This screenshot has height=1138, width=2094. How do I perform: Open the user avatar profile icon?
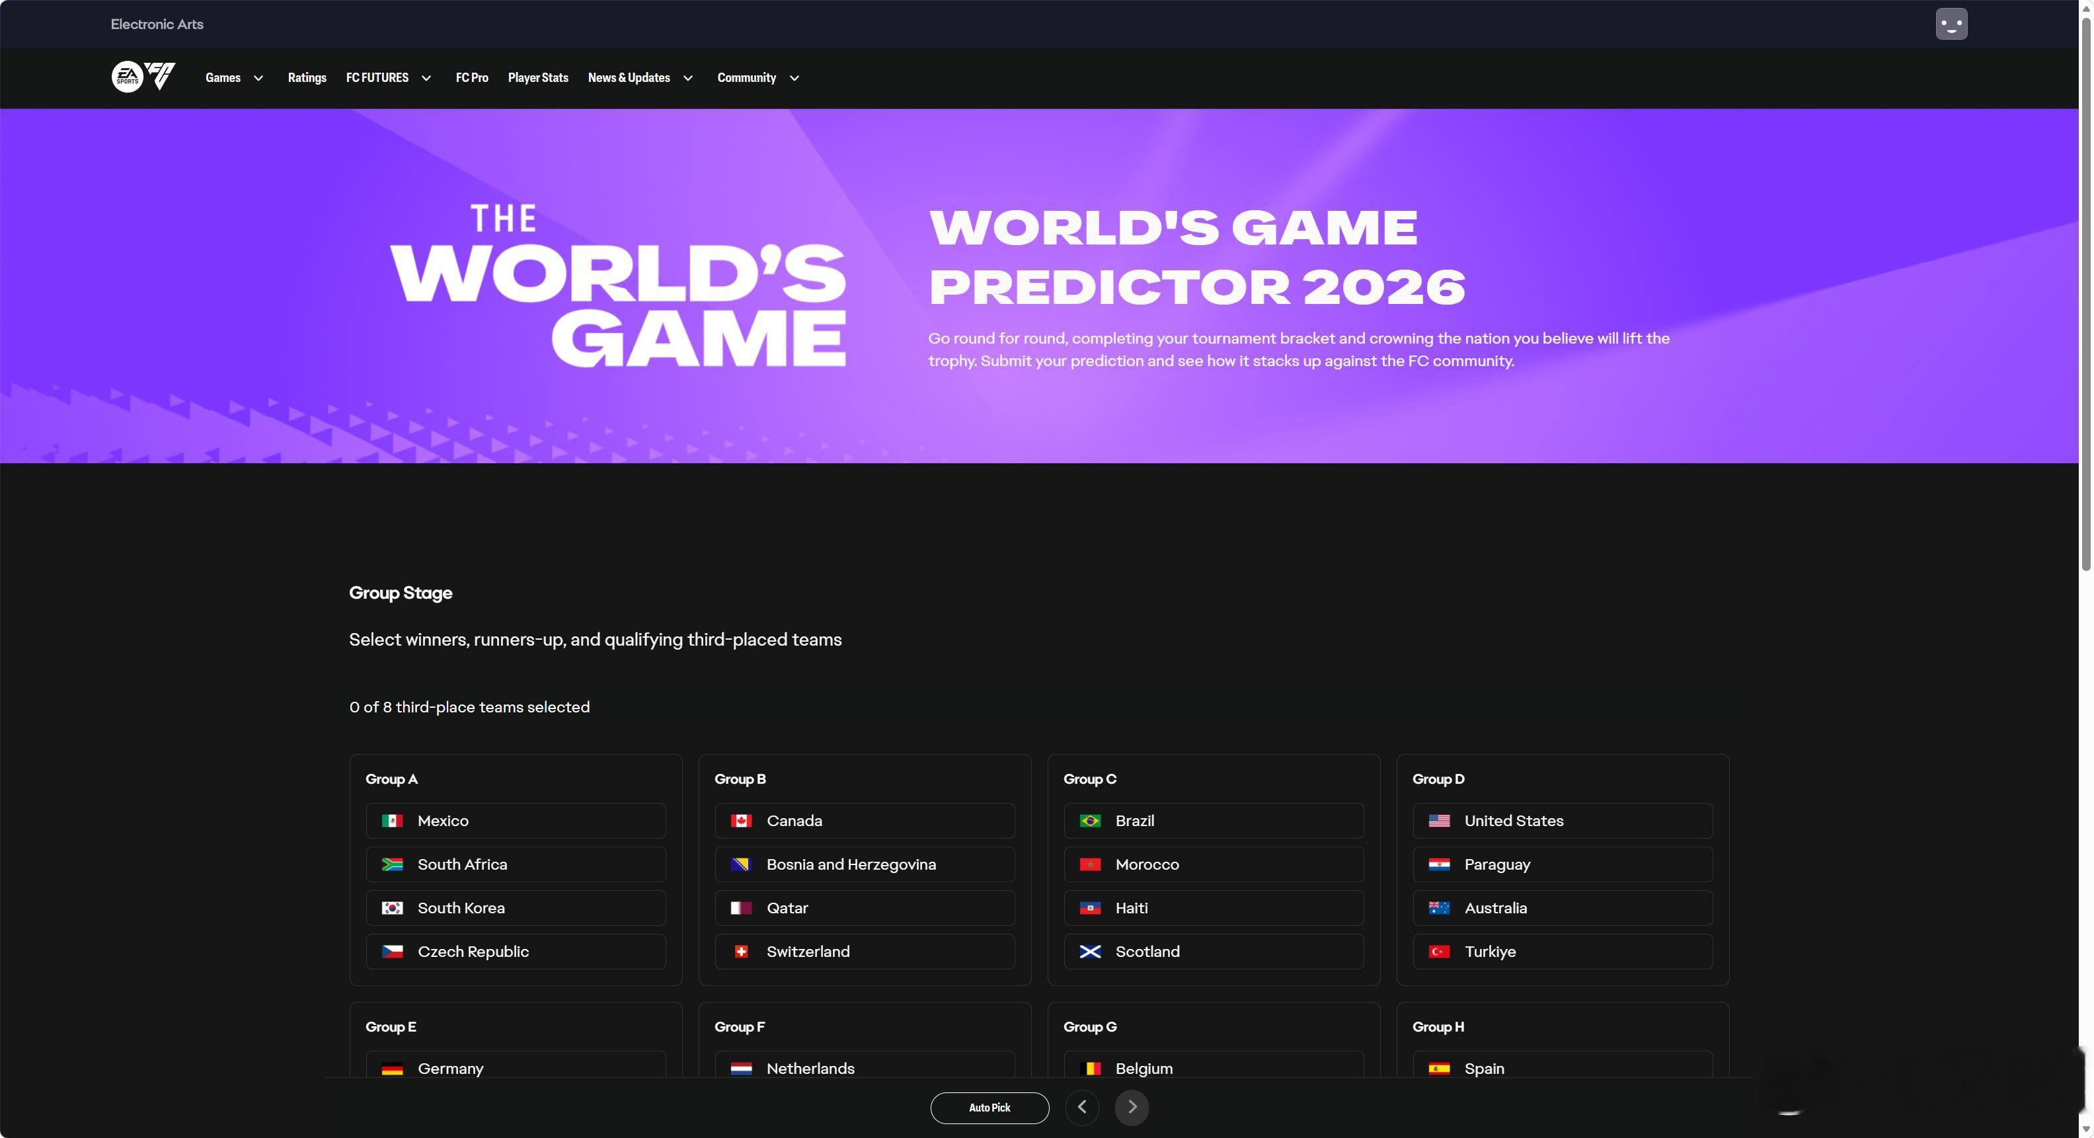point(1951,24)
